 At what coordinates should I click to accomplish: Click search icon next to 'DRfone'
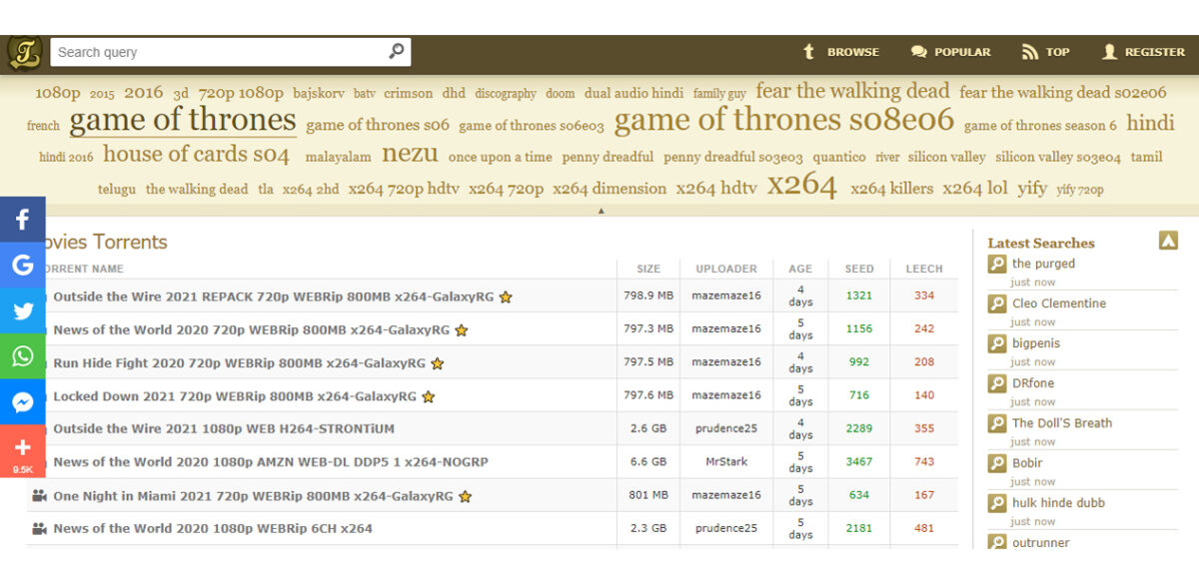(x=997, y=383)
